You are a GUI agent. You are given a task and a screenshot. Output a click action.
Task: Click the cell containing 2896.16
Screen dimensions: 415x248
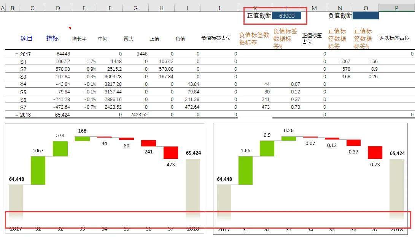pos(113,100)
